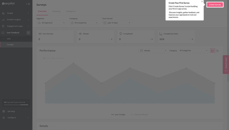
Task: Select the bar chart view icon
Action: pos(218,50)
